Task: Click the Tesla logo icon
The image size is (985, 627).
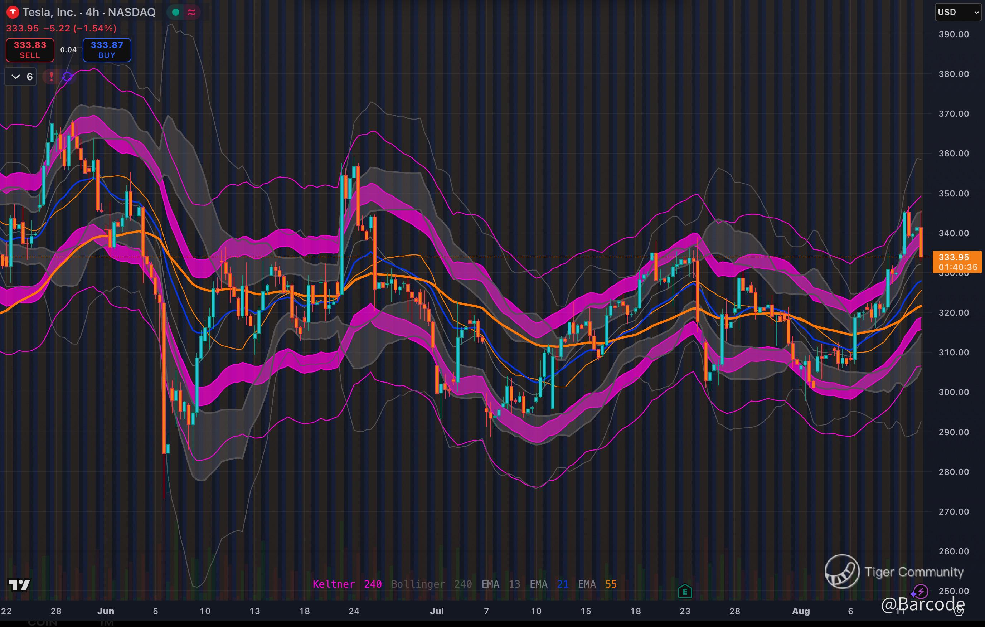Action: (x=13, y=12)
